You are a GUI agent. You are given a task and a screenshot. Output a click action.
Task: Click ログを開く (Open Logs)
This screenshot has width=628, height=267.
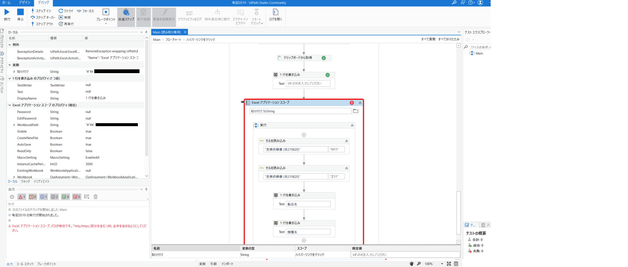tap(276, 15)
